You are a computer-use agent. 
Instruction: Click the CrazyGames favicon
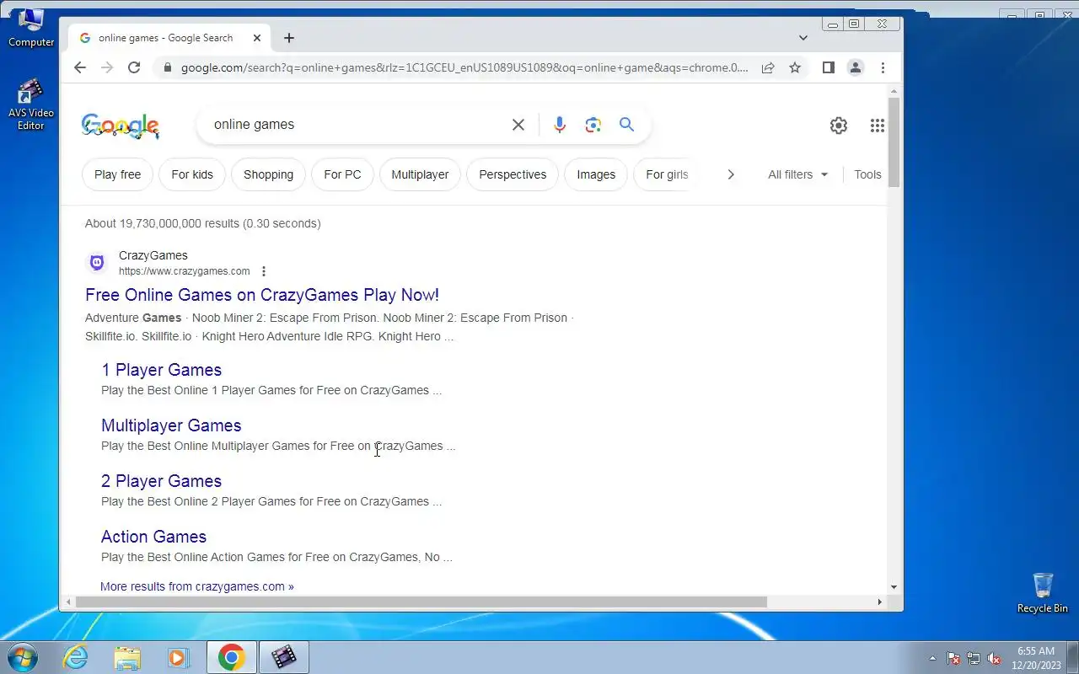pos(97,263)
